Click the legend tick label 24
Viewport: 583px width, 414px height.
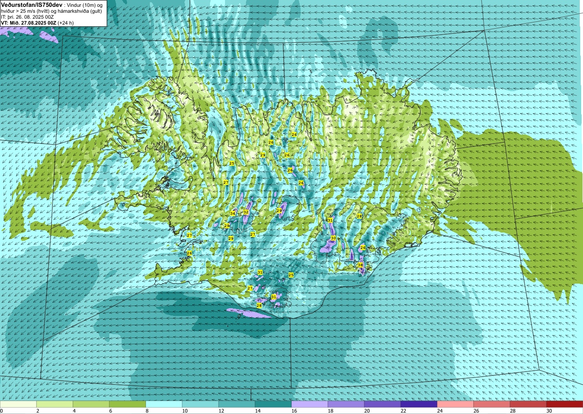tap(440, 411)
